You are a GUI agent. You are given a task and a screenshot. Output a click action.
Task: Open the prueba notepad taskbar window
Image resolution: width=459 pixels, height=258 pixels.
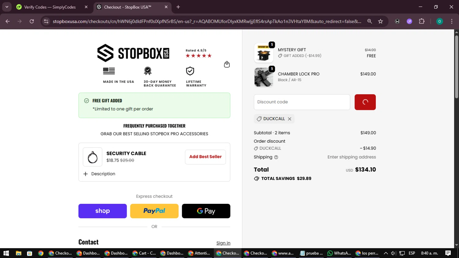pyautogui.click(x=311, y=253)
